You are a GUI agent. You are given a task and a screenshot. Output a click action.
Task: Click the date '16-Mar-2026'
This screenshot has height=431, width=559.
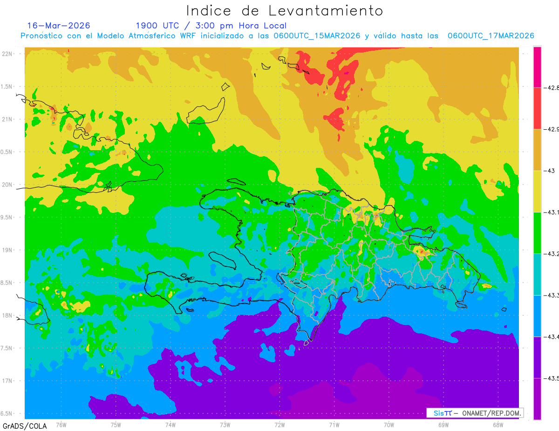click(59, 26)
